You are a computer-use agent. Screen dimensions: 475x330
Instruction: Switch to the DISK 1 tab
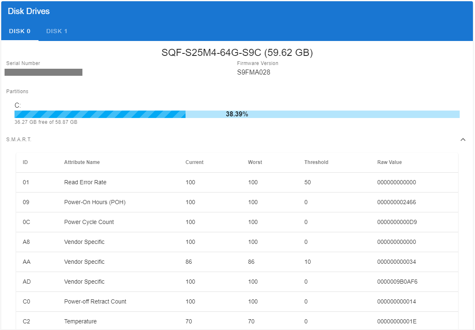(57, 31)
